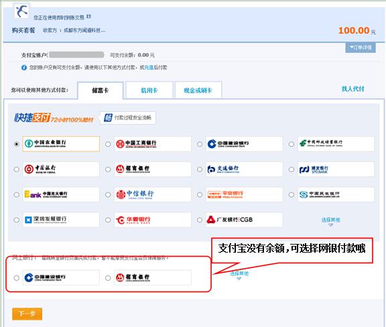Switch to the 储蓄卡 tab
Screen dimensions: 386x327
pos(101,90)
